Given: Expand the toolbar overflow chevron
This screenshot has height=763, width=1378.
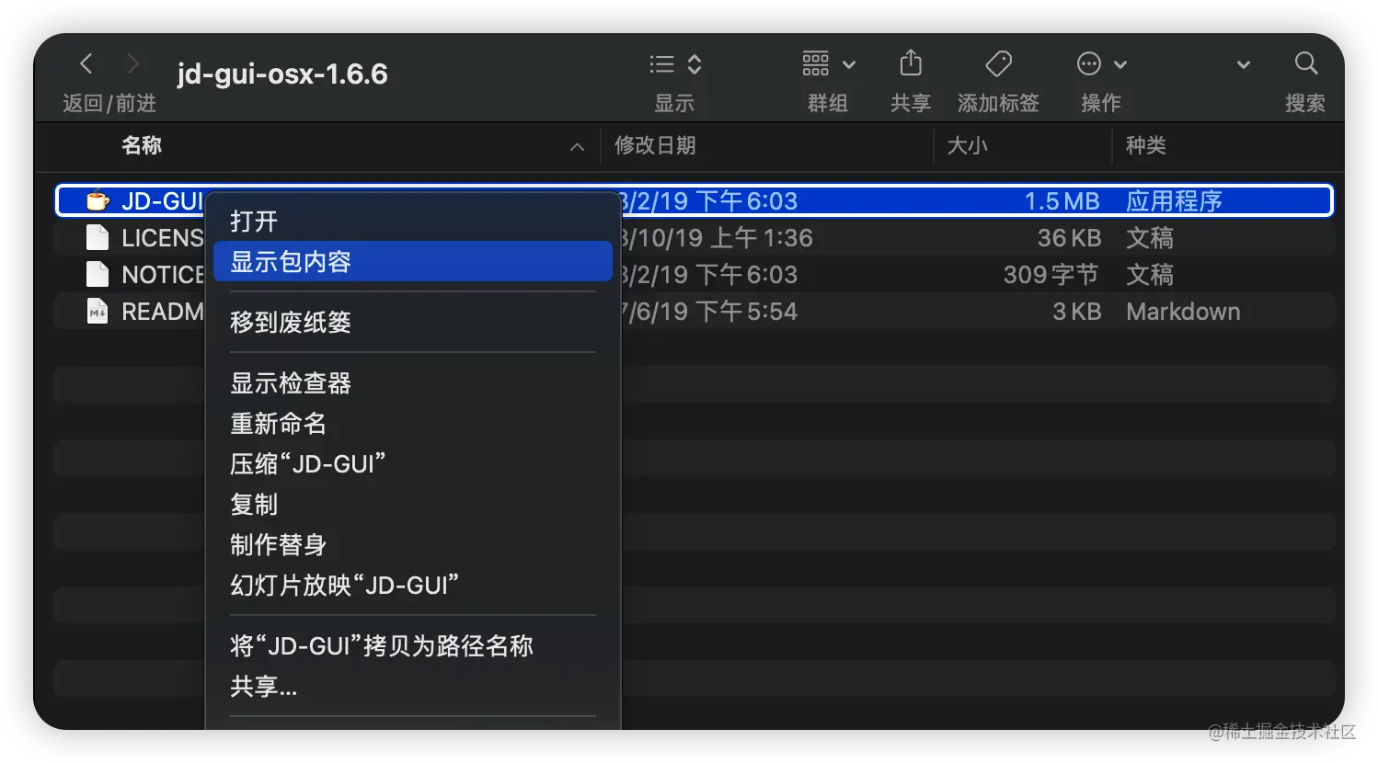Looking at the screenshot, I should tap(1243, 65).
